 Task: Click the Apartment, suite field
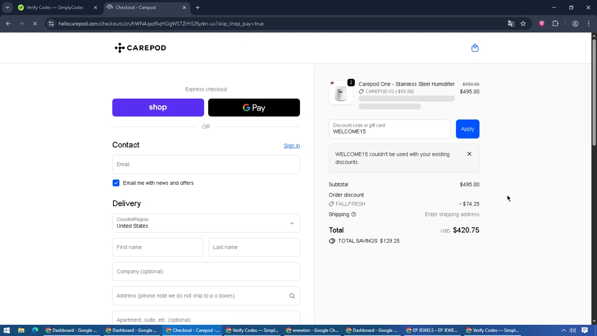[206, 318]
